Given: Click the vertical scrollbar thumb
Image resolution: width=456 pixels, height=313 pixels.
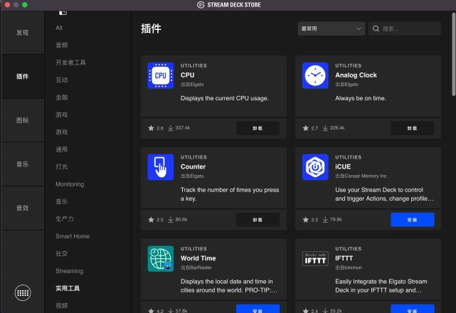Looking at the screenshot, I should coord(453,54).
